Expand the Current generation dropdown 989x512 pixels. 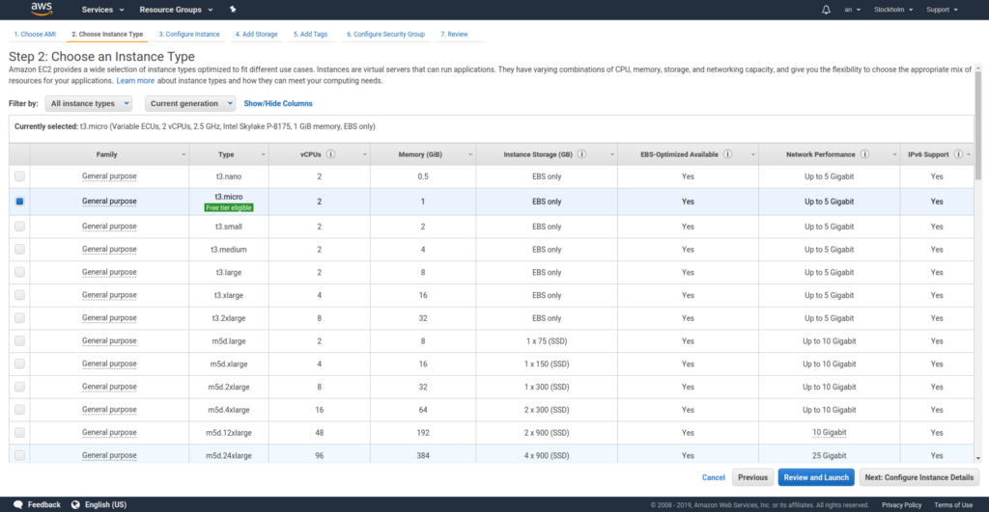(x=190, y=103)
